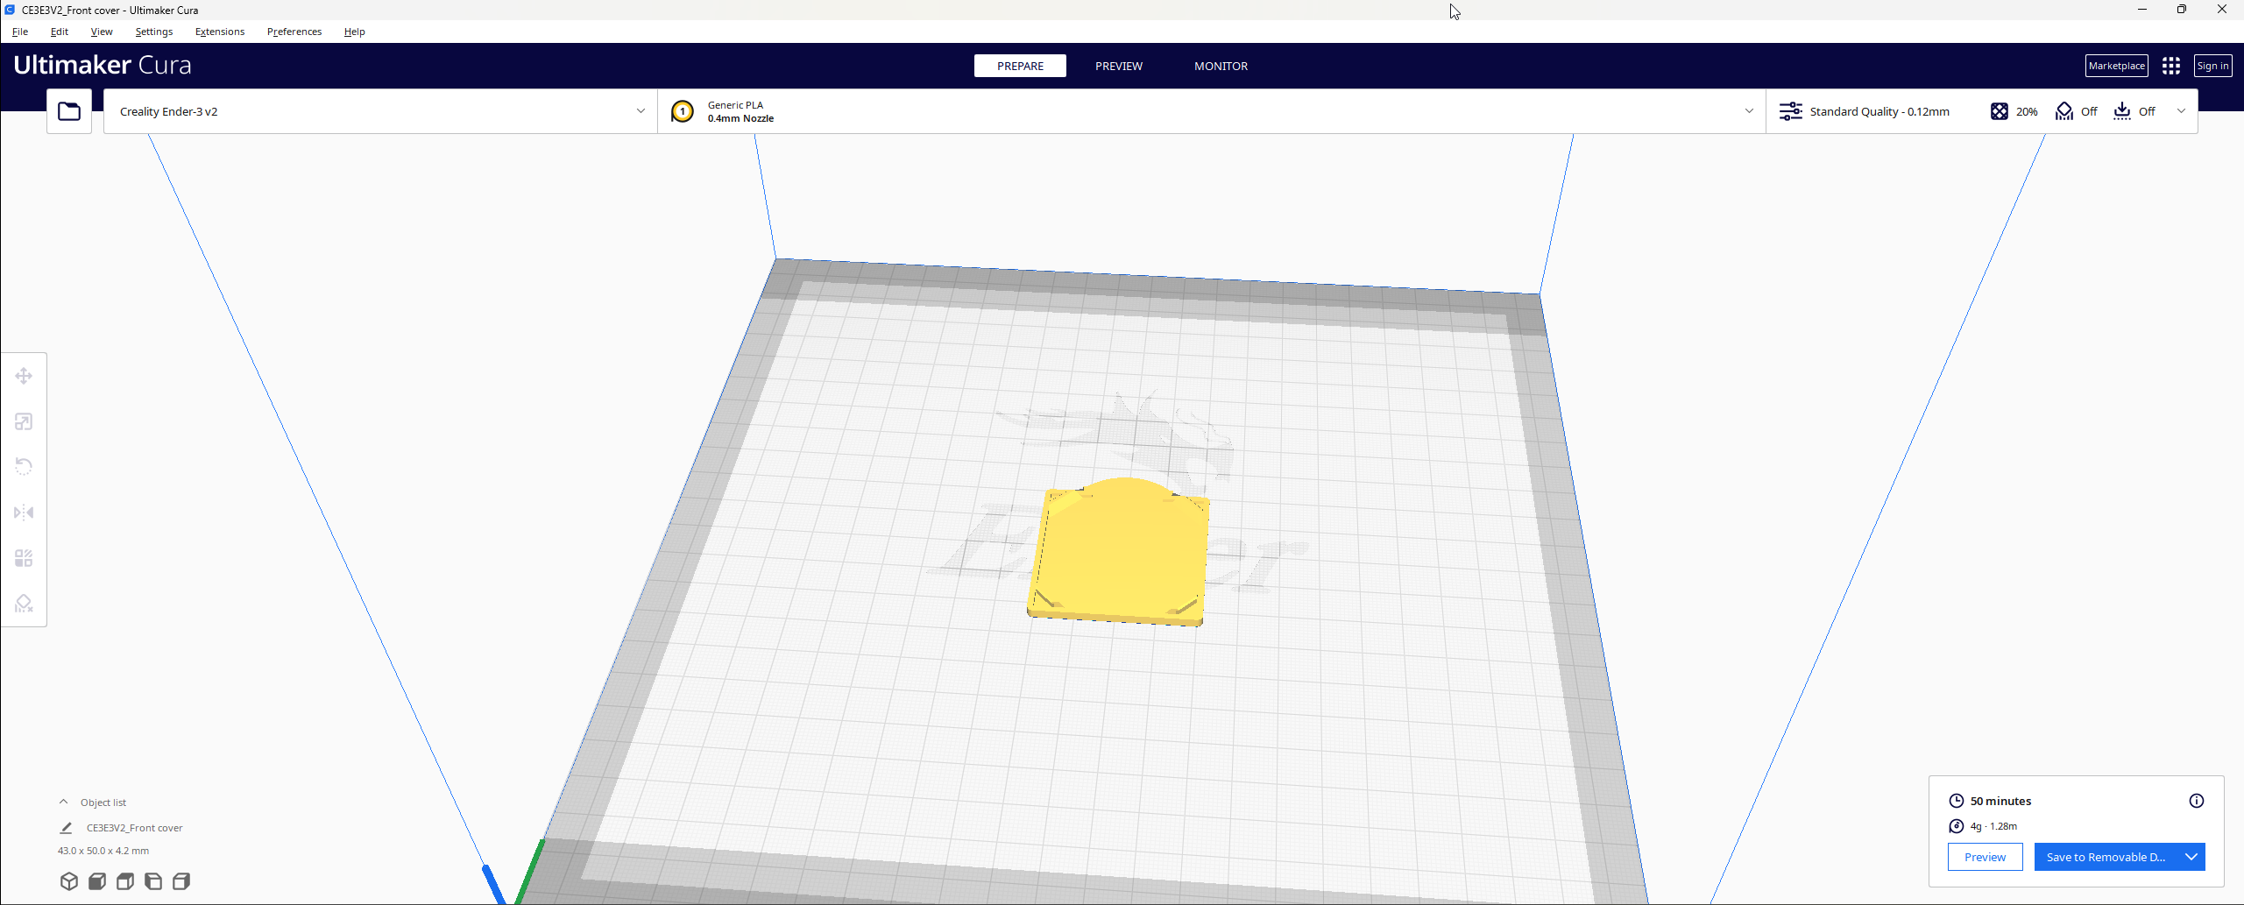The height and width of the screenshot is (905, 2244).
Task: Select the Move tool in the left toolbar
Action: (24, 376)
